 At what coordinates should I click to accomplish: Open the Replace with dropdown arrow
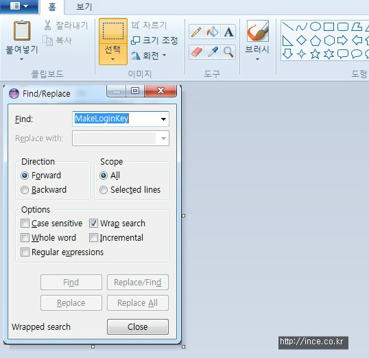[163, 139]
